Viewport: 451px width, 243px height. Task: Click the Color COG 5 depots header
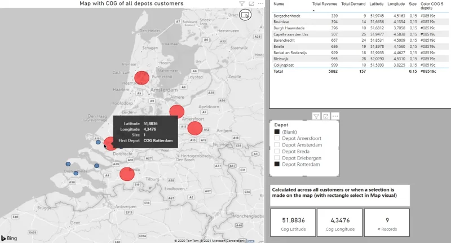point(432,6)
